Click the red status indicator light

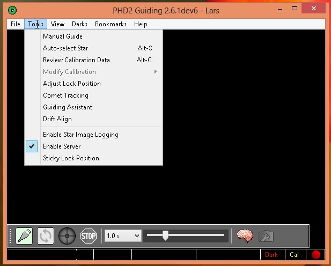[x=316, y=255]
